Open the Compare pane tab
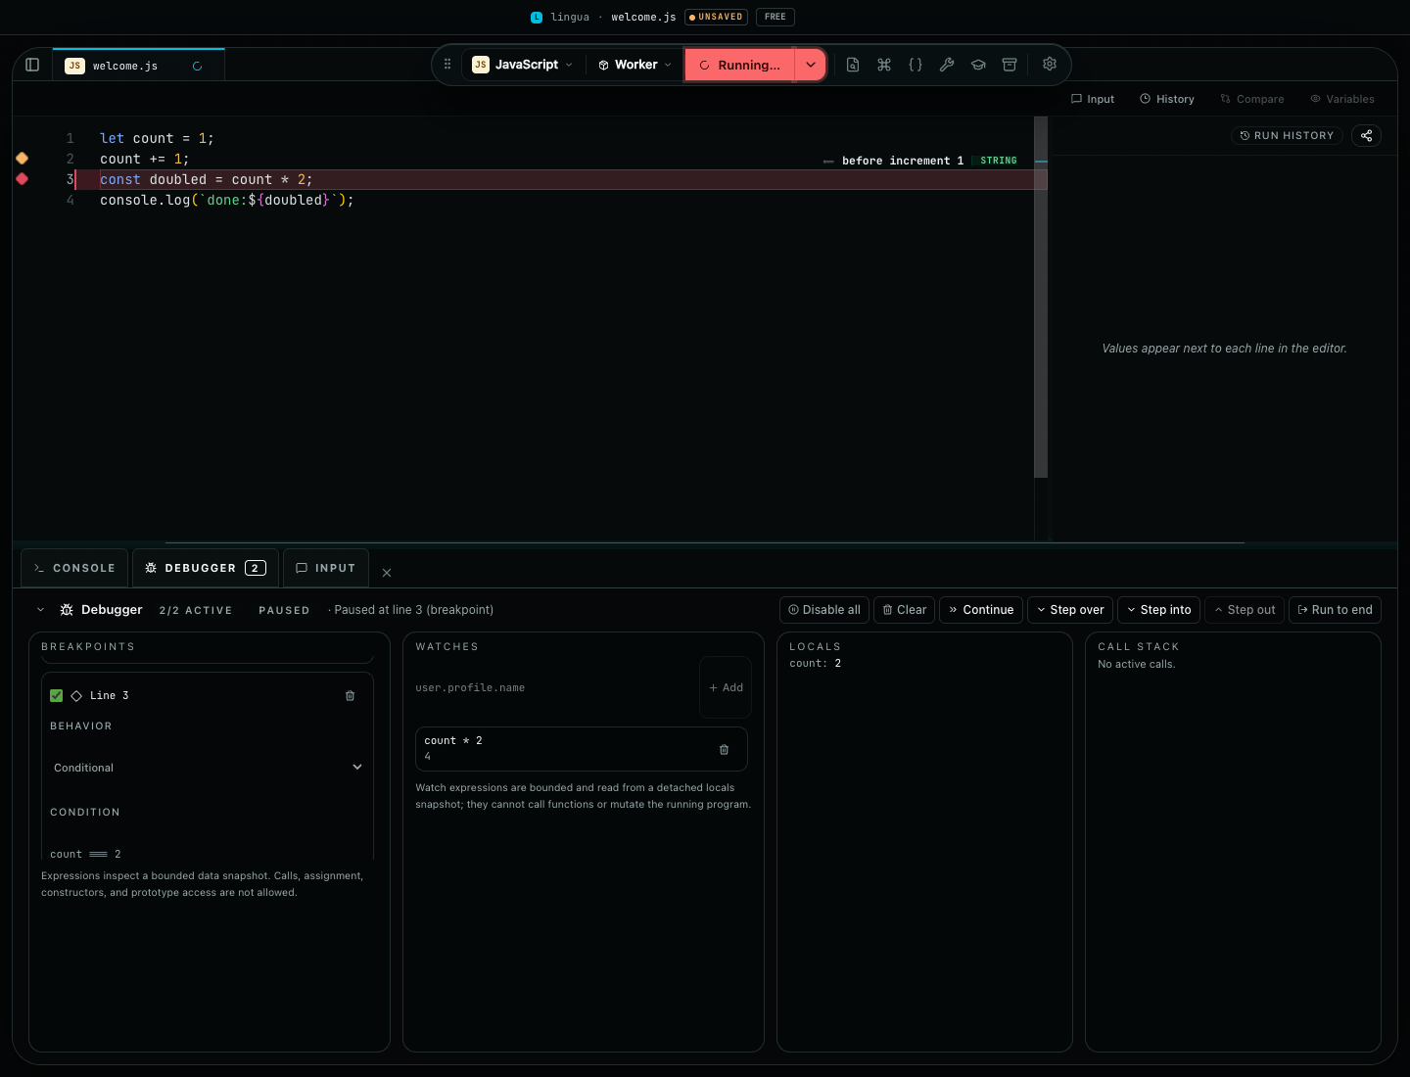Image resolution: width=1410 pixels, height=1077 pixels. pyautogui.click(x=1252, y=99)
